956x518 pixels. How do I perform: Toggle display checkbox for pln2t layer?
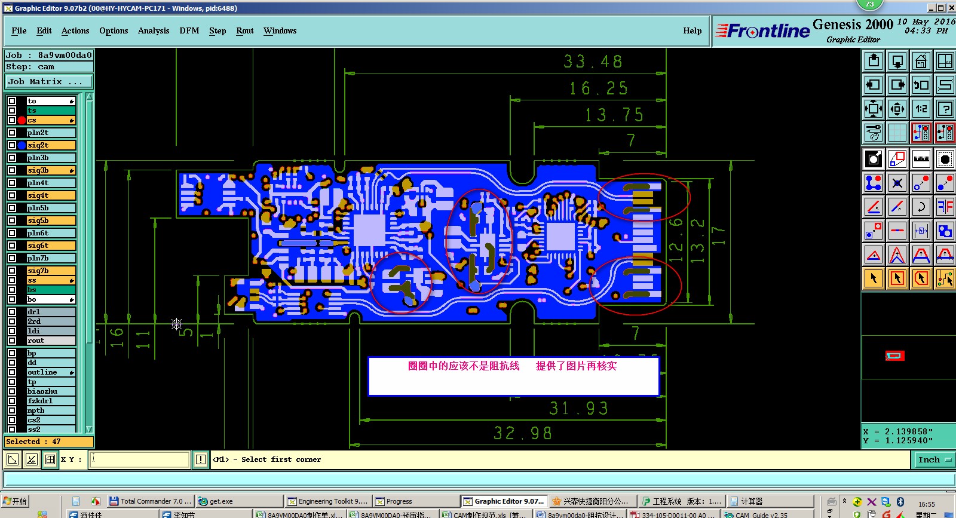12,133
